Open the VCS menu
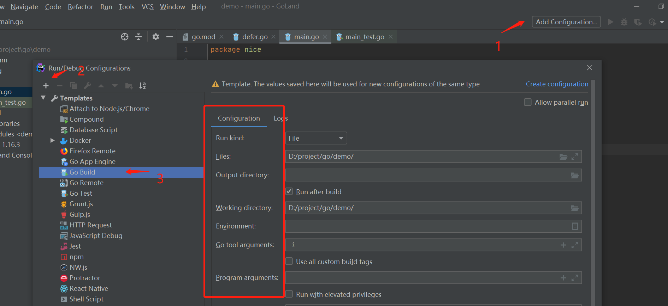The height and width of the screenshot is (306, 668). (x=147, y=7)
